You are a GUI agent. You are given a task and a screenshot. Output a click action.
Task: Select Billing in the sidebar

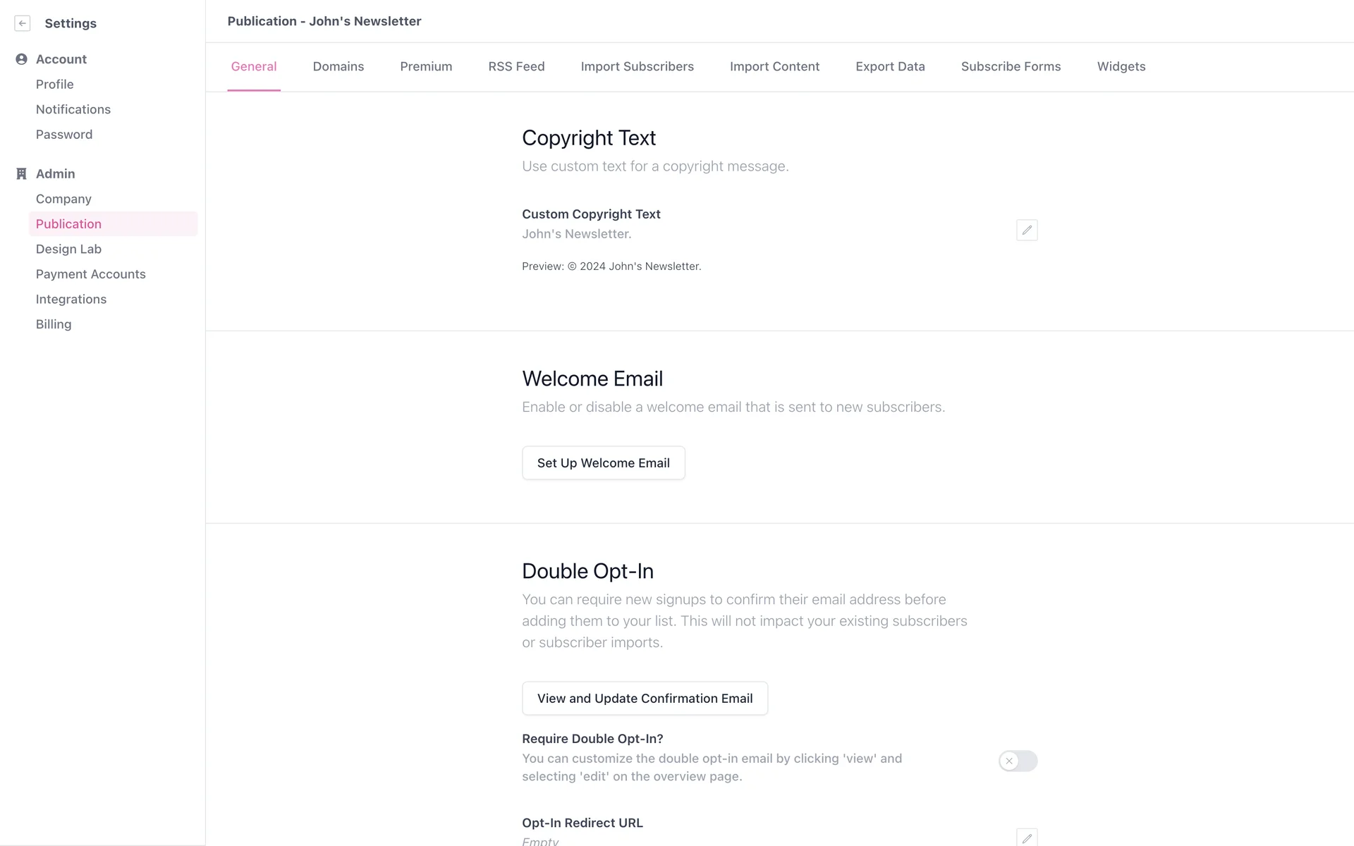click(54, 324)
